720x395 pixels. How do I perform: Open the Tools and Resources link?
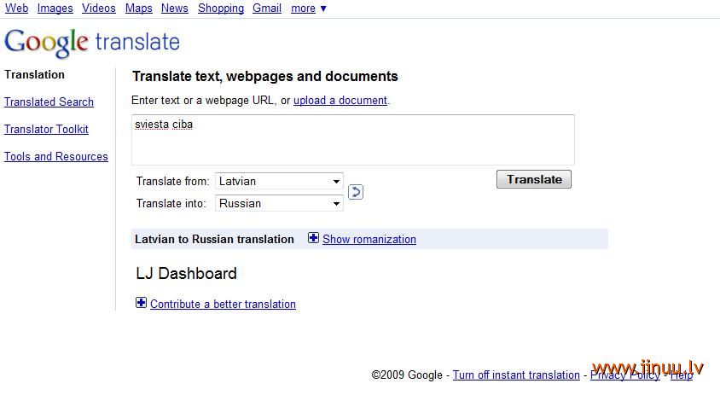coord(56,157)
